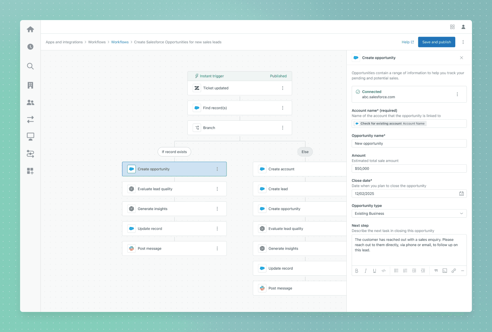Open options menu for Ticket updated step
Image resolution: width=492 pixels, height=332 pixels.
(x=283, y=88)
